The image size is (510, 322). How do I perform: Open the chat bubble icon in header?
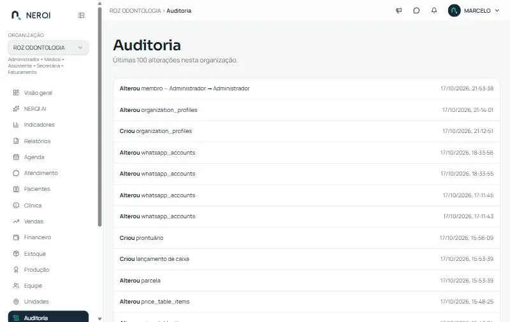pos(416,11)
